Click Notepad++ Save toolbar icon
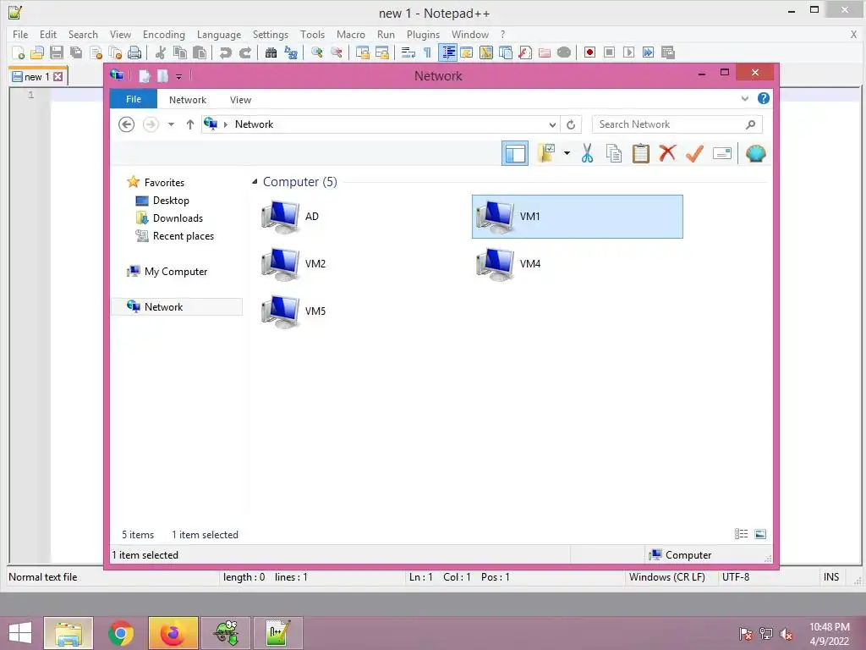Image resolution: width=866 pixels, height=650 pixels. (x=57, y=52)
